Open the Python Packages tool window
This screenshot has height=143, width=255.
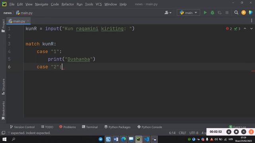[117, 127]
